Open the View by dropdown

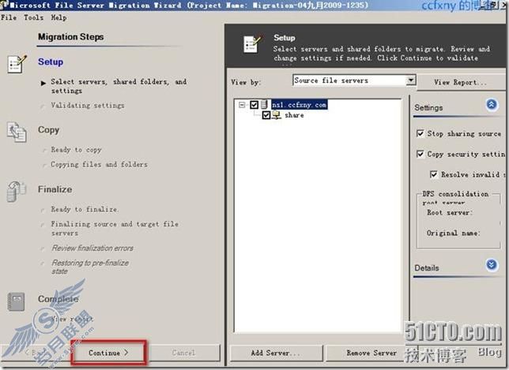pos(411,80)
